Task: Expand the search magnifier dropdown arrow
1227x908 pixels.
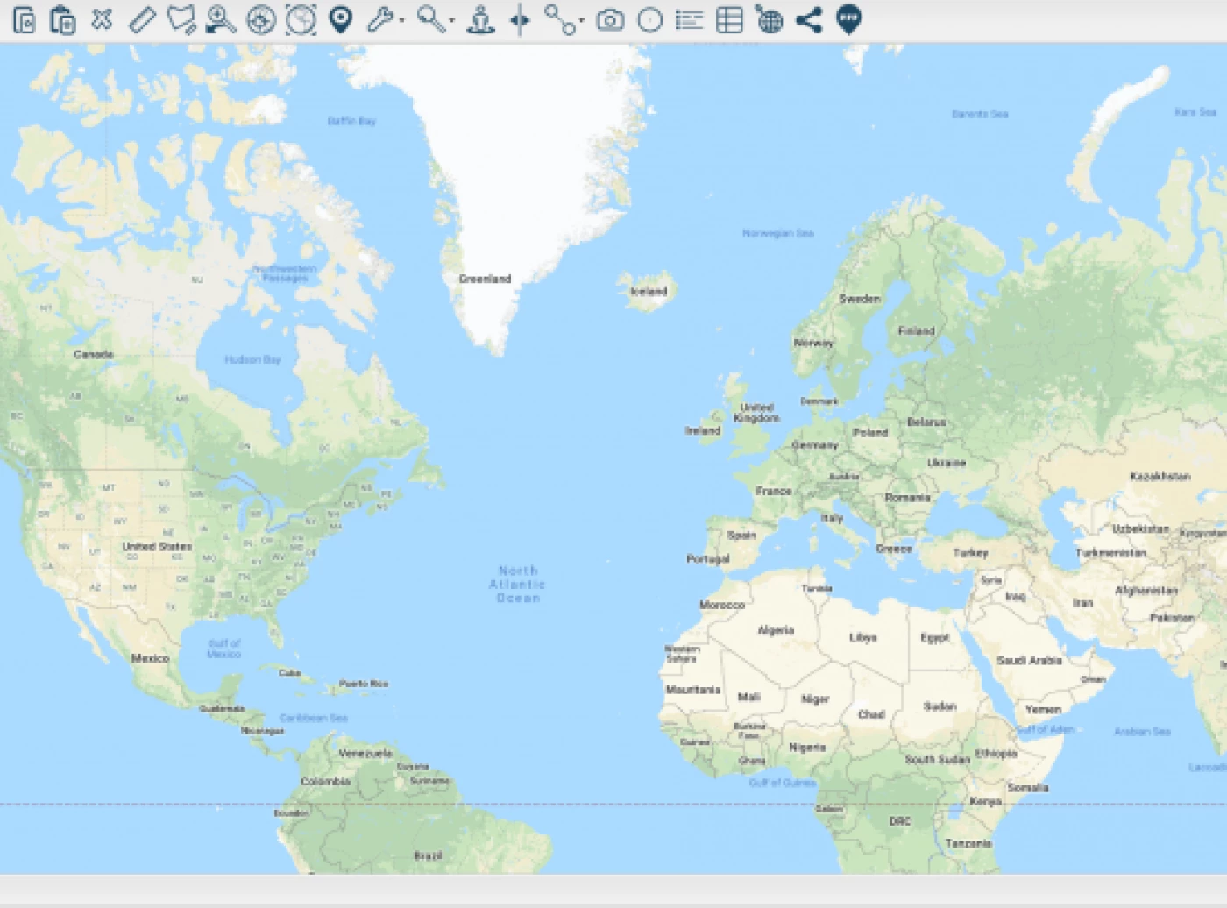Action: [452, 21]
